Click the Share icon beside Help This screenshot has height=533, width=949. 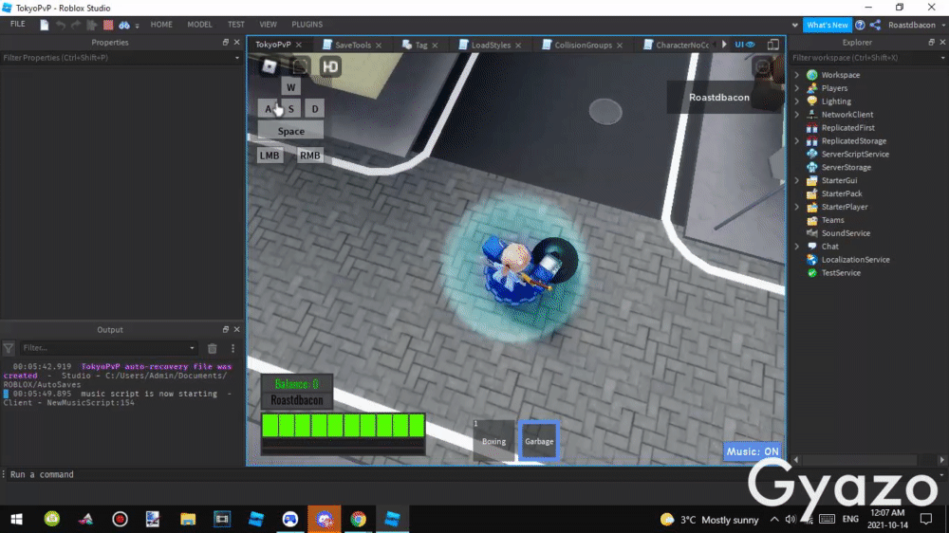coord(875,25)
